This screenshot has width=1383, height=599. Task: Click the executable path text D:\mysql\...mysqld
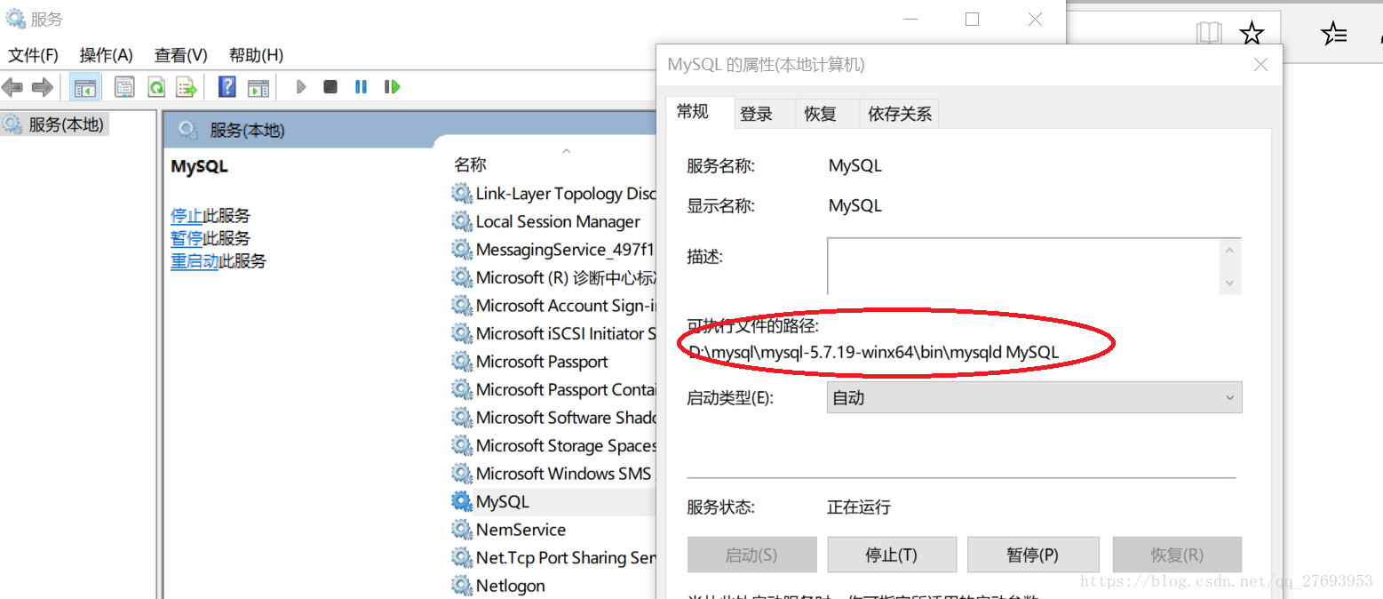pyautogui.click(x=874, y=352)
